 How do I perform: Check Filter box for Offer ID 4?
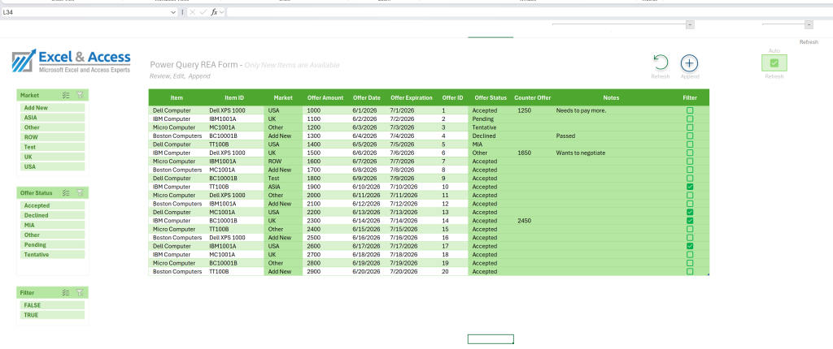click(690, 136)
